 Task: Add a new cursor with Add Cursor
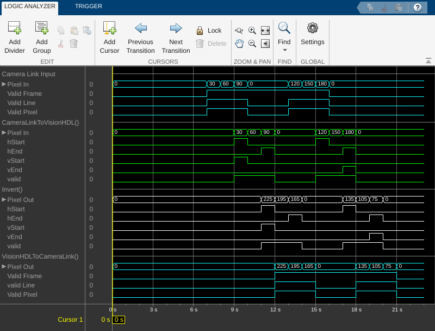[x=109, y=28]
